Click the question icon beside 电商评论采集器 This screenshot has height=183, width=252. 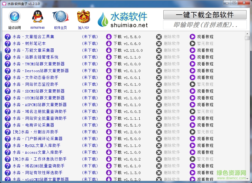(7, 125)
